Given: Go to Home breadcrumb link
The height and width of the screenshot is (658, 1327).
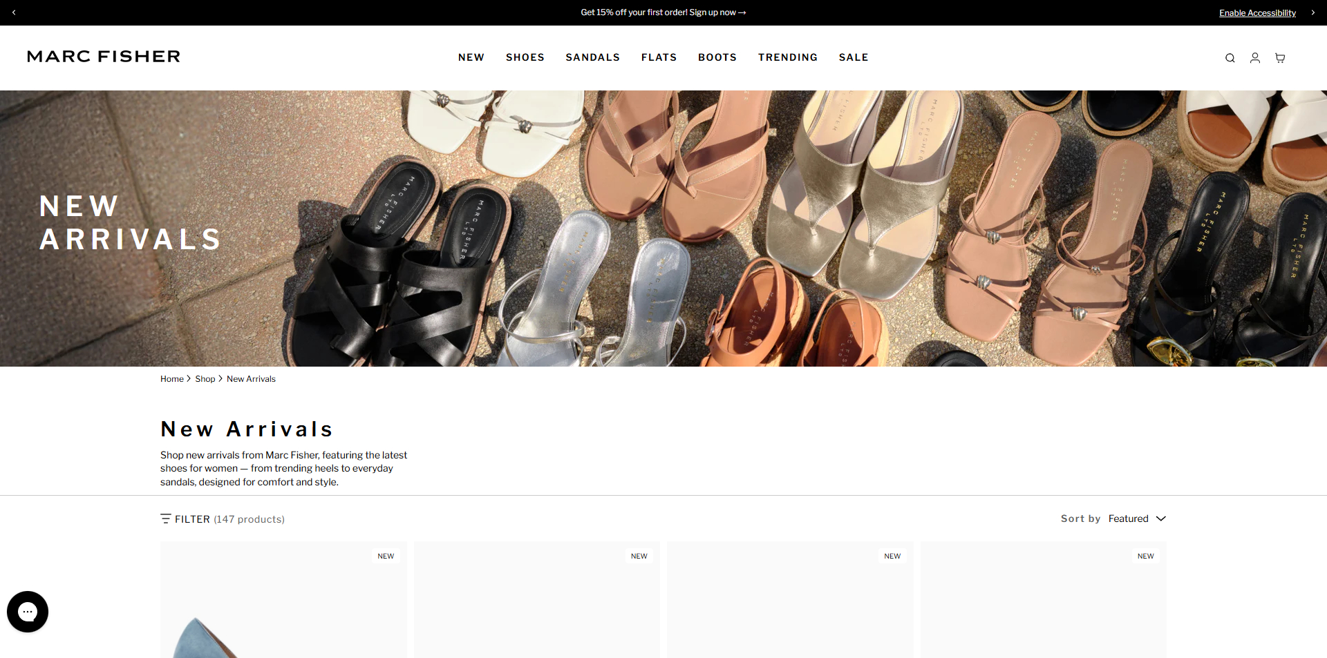Looking at the screenshot, I should pyautogui.click(x=171, y=379).
